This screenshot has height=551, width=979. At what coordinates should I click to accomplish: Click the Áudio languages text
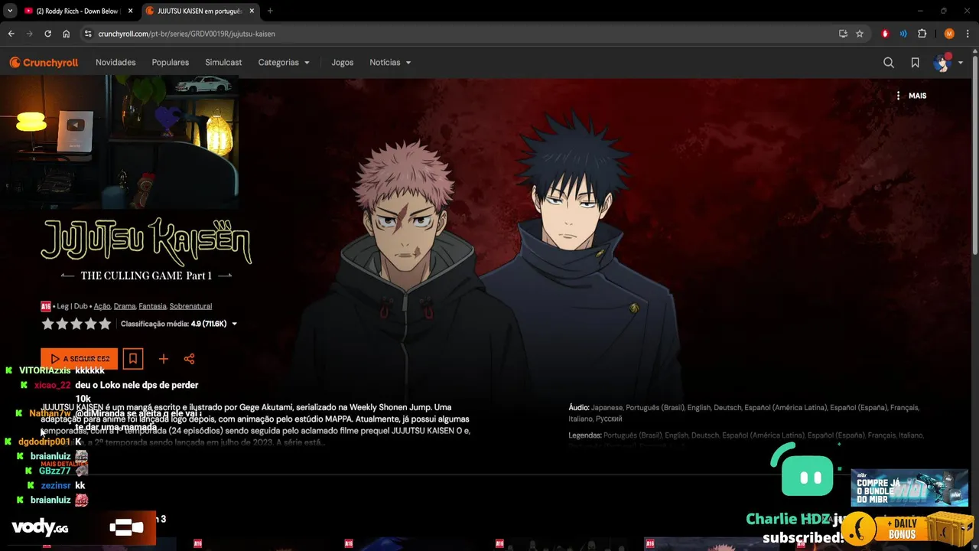click(744, 413)
